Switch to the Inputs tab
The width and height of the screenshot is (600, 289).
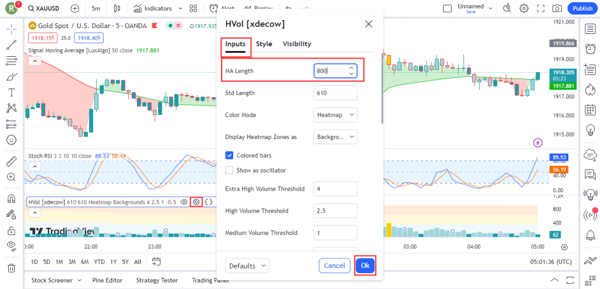tap(235, 43)
